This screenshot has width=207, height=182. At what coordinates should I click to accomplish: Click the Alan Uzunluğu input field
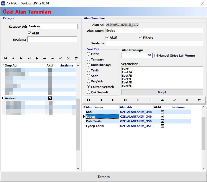point(137,56)
